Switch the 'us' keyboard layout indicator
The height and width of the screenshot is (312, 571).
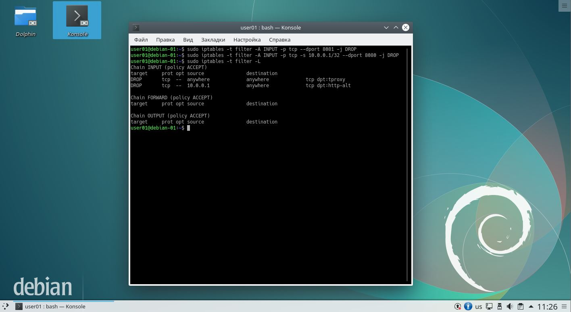pyautogui.click(x=478, y=306)
